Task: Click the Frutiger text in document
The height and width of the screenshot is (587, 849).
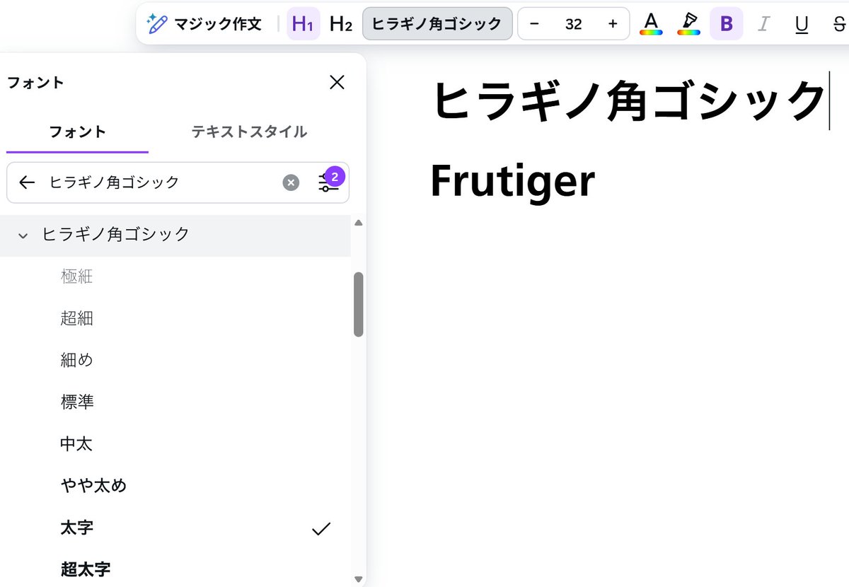Action: (513, 182)
